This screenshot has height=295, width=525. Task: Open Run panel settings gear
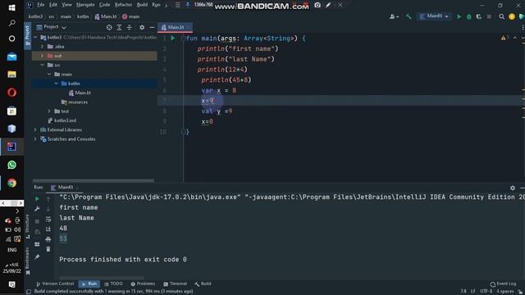pyautogui.click(x=513, y=188)
